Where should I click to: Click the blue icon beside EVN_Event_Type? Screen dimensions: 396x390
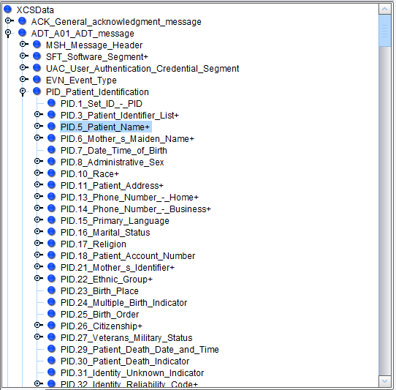(x=37, y=80)
